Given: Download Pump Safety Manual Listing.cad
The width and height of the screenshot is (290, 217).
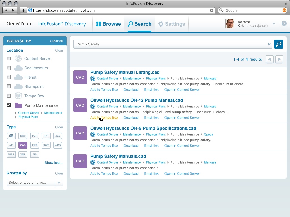Looking at the screenshot, I should tap(131, 90).
